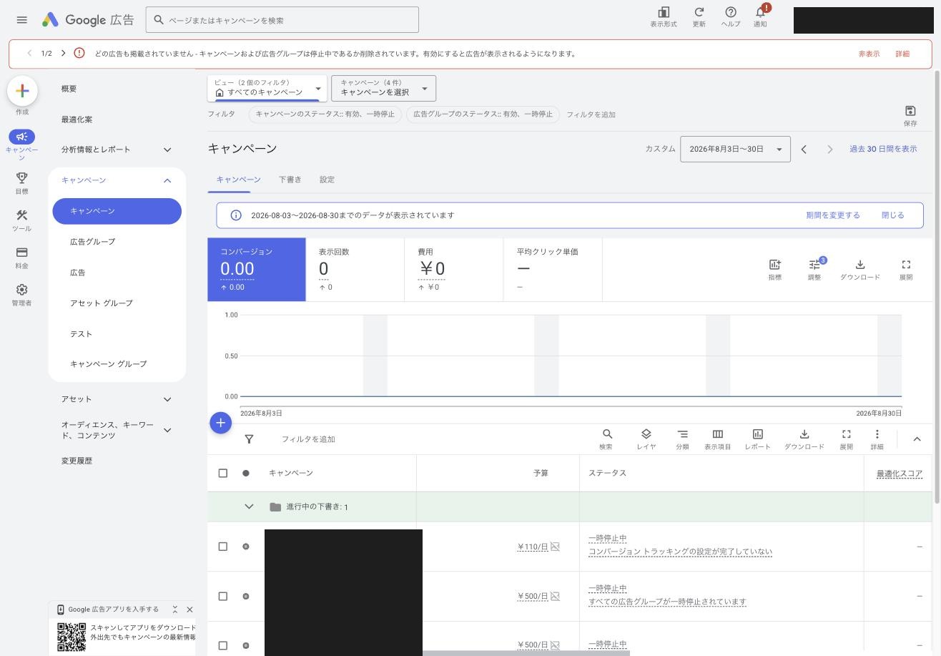Click the search field ページまたはキャンペーンを検索
Screen dimensions: 941x656
[x=282, y=20]
